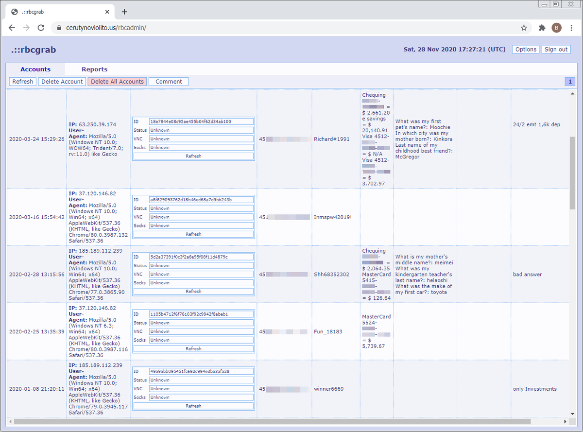Click Refresh in the 2020-03-16 row
Viewport: 583px width, 432px height.
point(193,234)
